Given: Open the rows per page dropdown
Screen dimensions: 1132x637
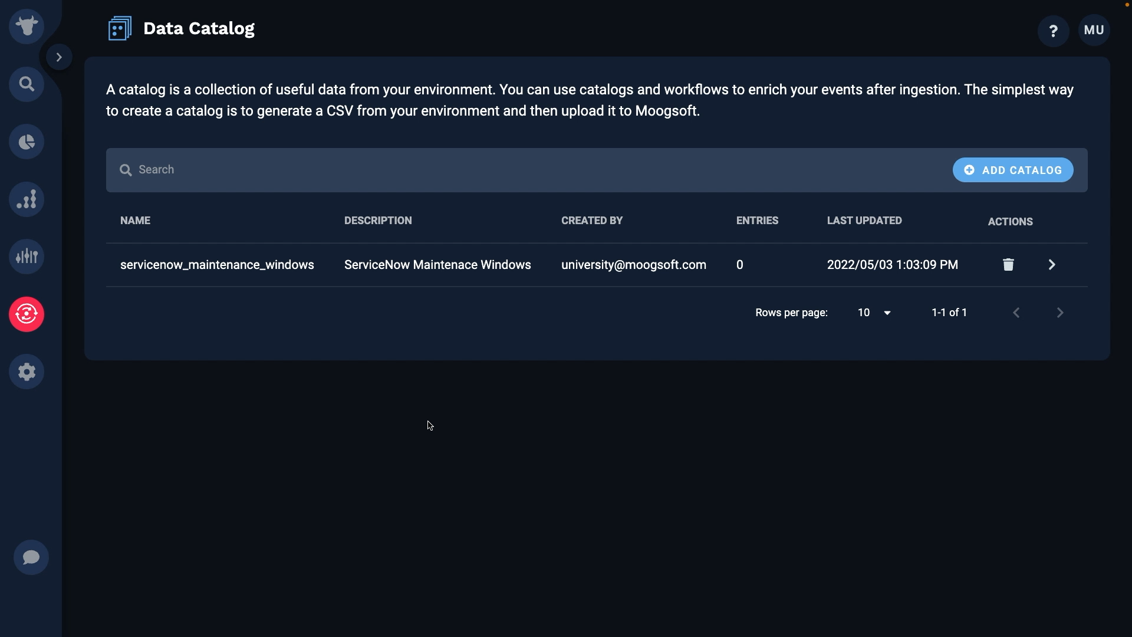Looking at the screenshot, I should [874, 313].
